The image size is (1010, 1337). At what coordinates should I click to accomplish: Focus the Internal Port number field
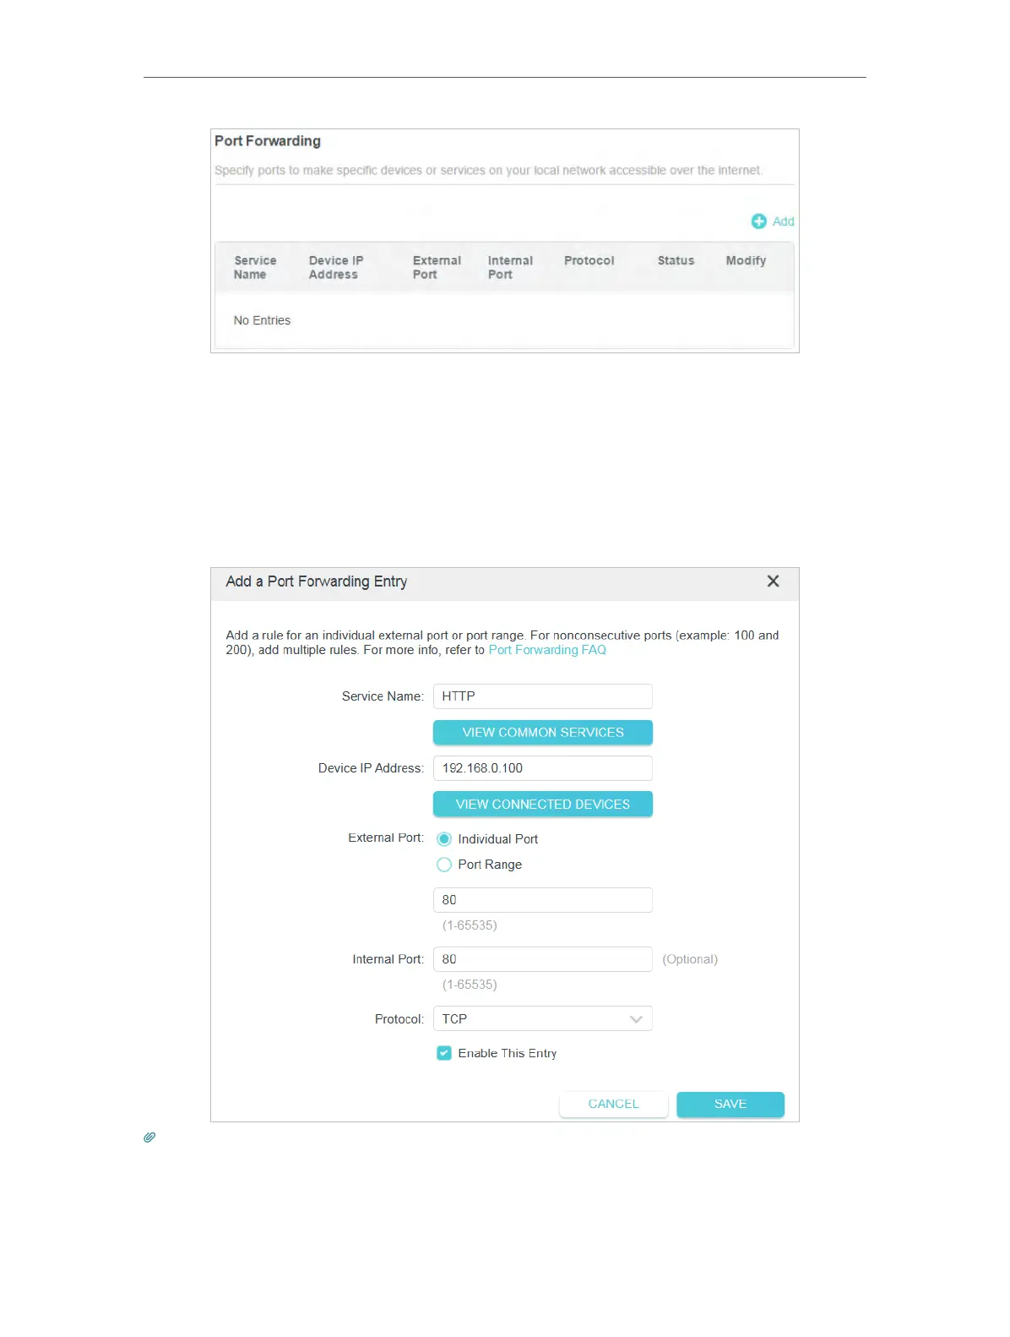[x=542, y=959]
